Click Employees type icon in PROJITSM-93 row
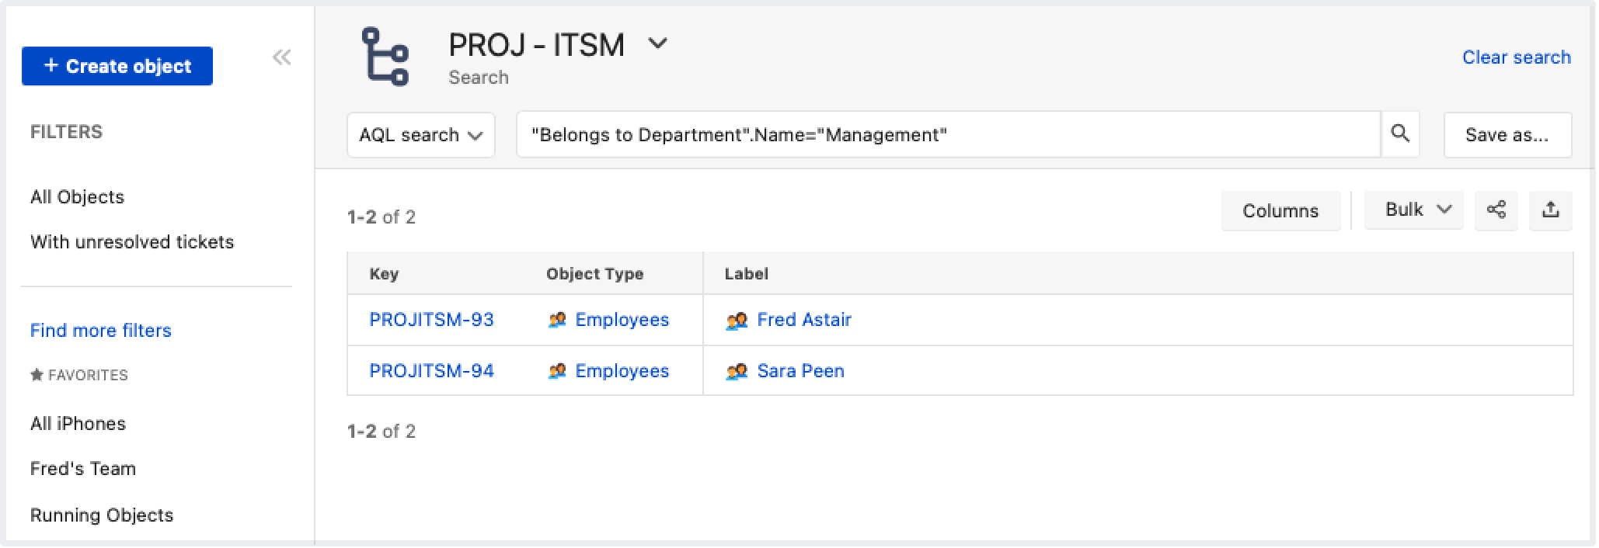The image size is (1599, 548). (x=557, y=321)
